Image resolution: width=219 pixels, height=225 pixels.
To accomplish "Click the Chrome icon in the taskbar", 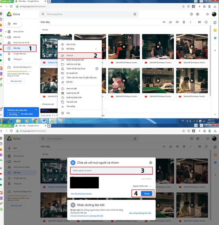I will pos(35,121).
